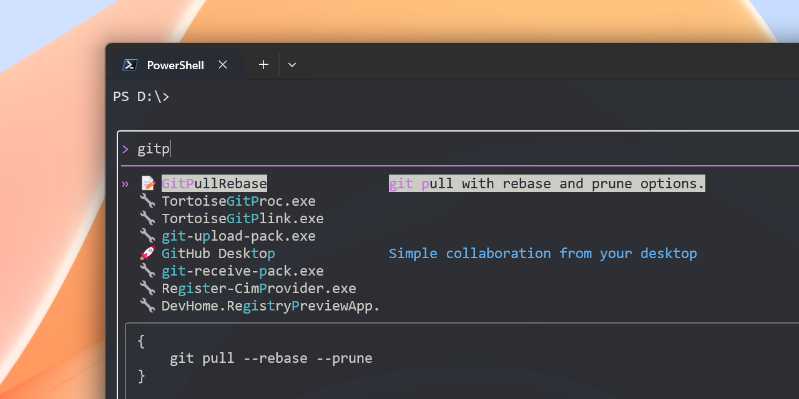Select the GitPullRebase result
Screen dimensions: 799x399
tap(214, 183)
